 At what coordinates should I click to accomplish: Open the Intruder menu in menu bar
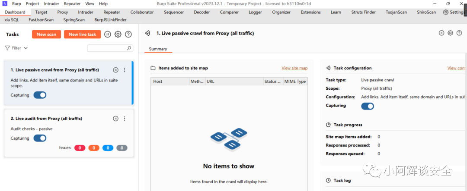[x=51, y=3]
